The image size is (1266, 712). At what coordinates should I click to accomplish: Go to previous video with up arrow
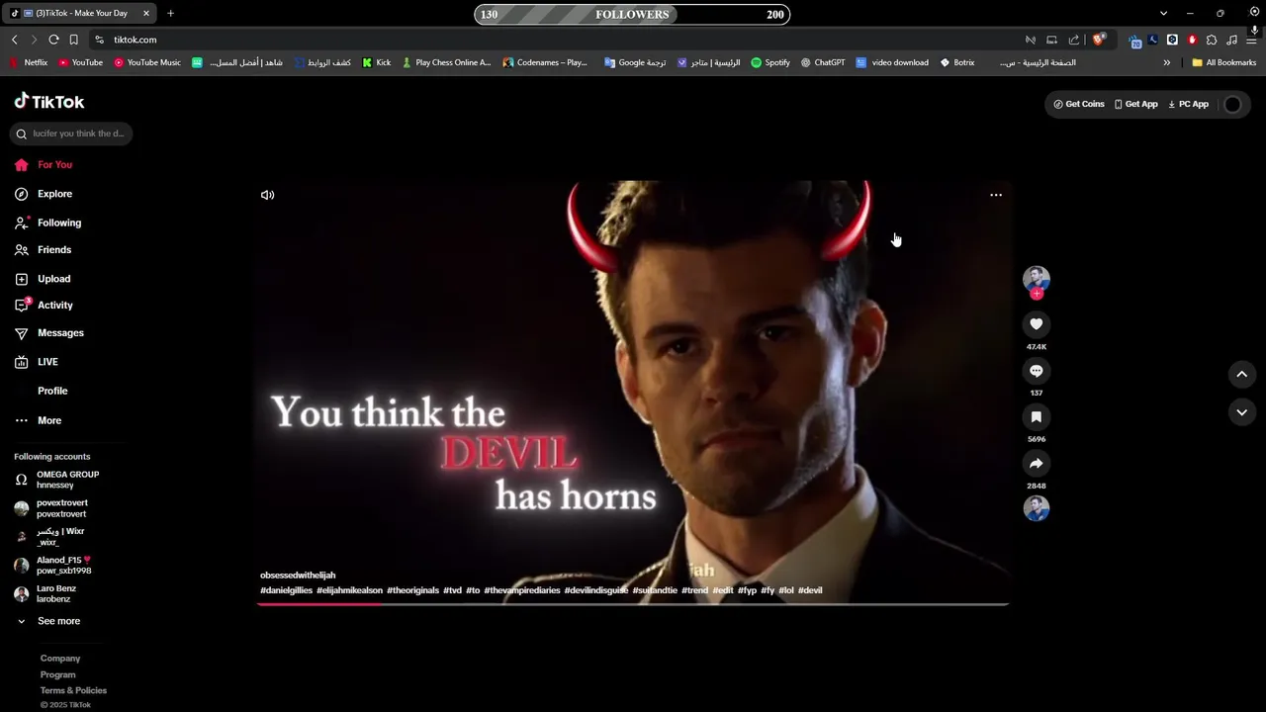(1242, 374)
